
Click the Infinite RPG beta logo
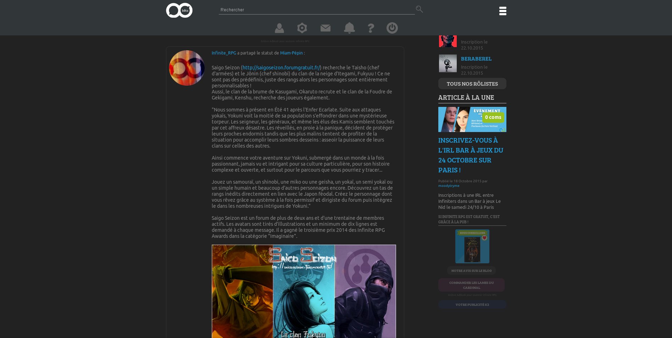(179, 10)
